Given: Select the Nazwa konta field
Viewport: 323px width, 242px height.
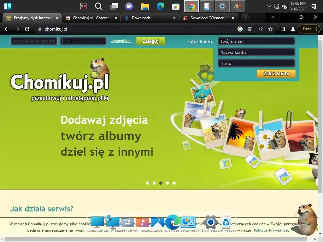Looking at the screenshot, I should click(256, 52).
